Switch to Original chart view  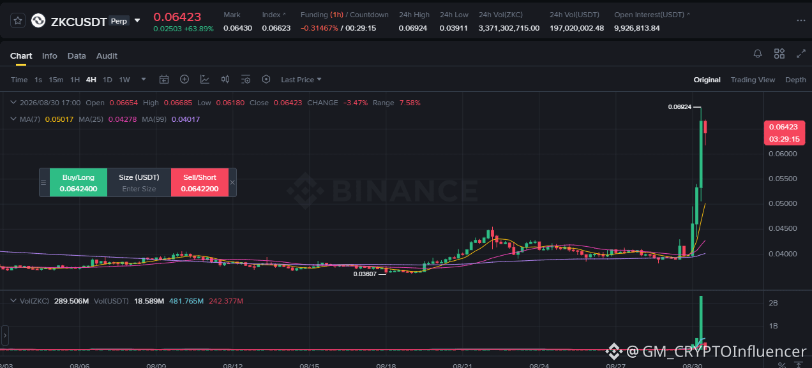[707, 80]
